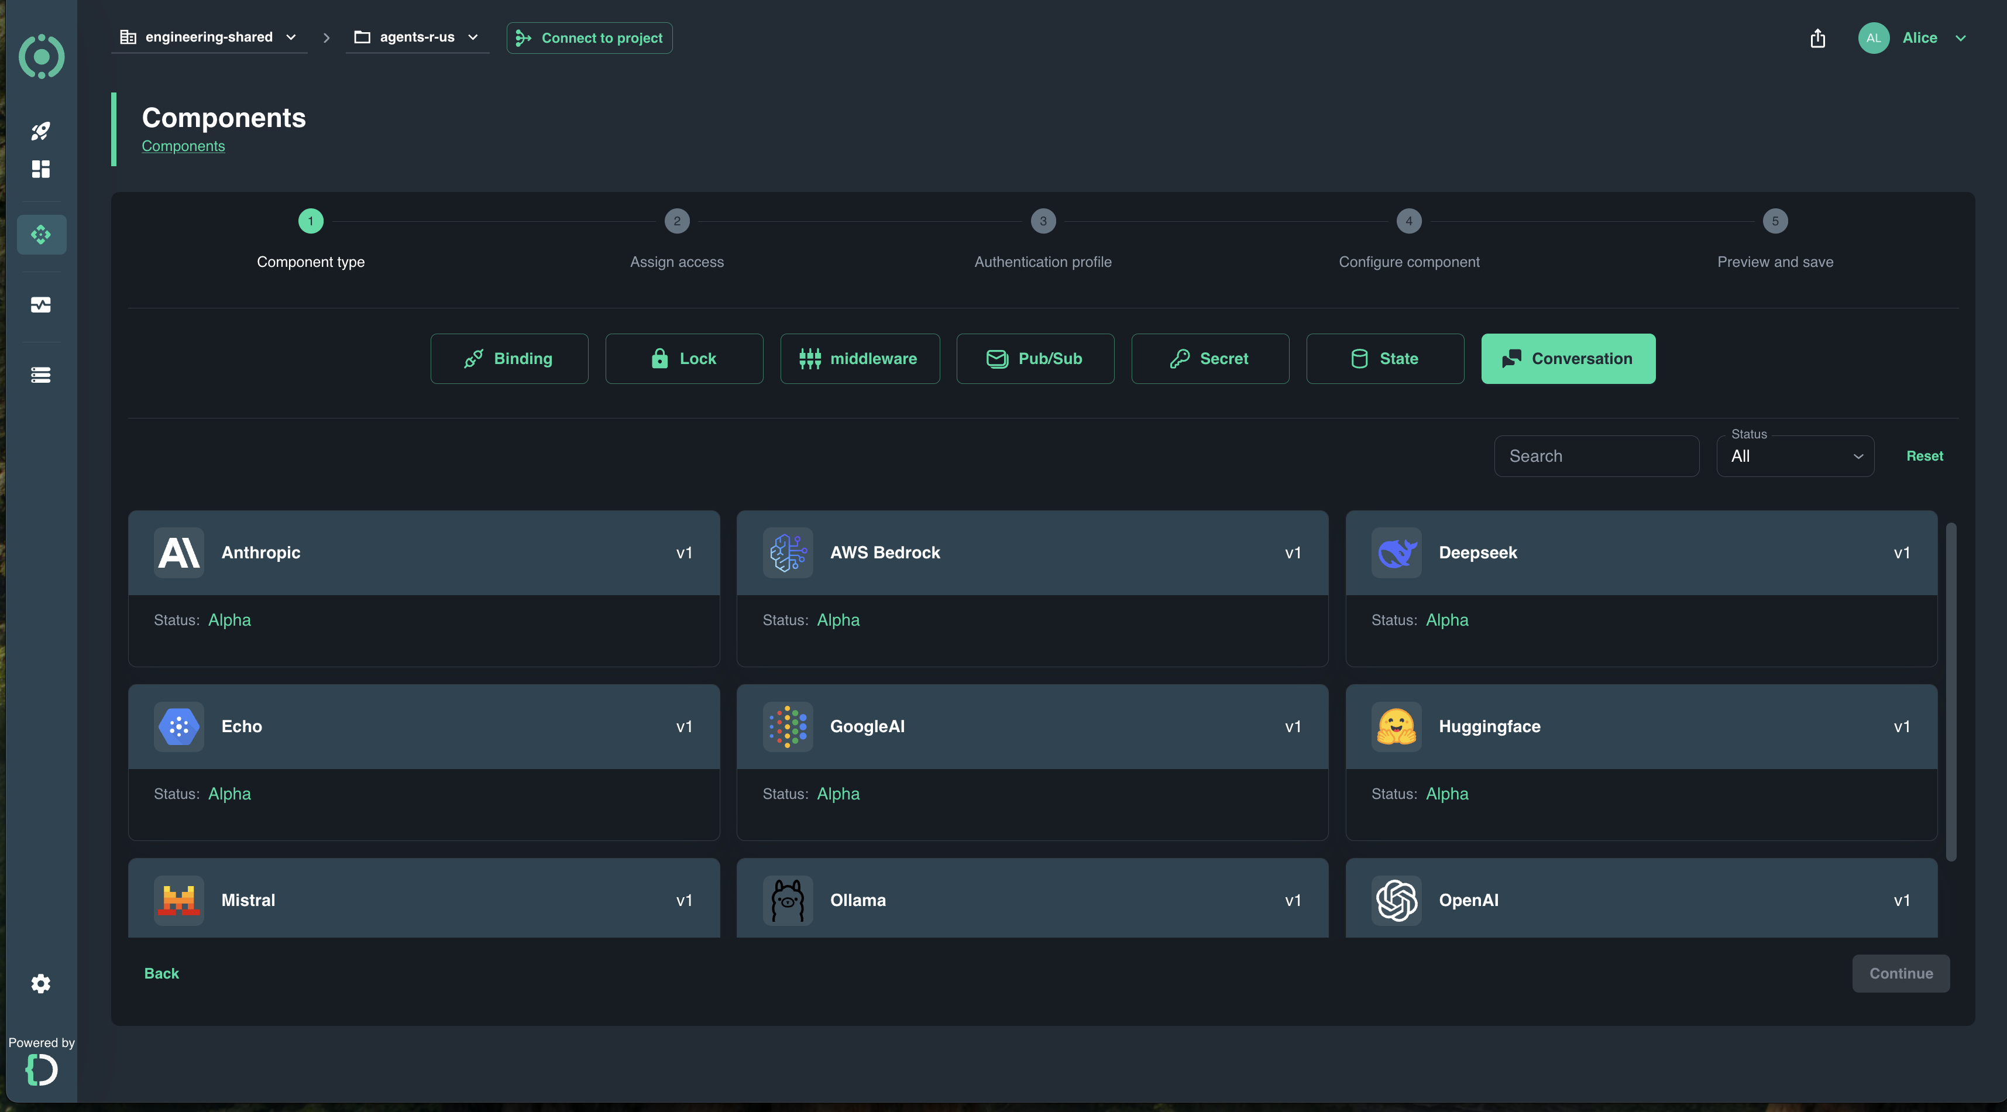2007x1112 pixels.
Task: Click the Back button
Action: (161, 973)
